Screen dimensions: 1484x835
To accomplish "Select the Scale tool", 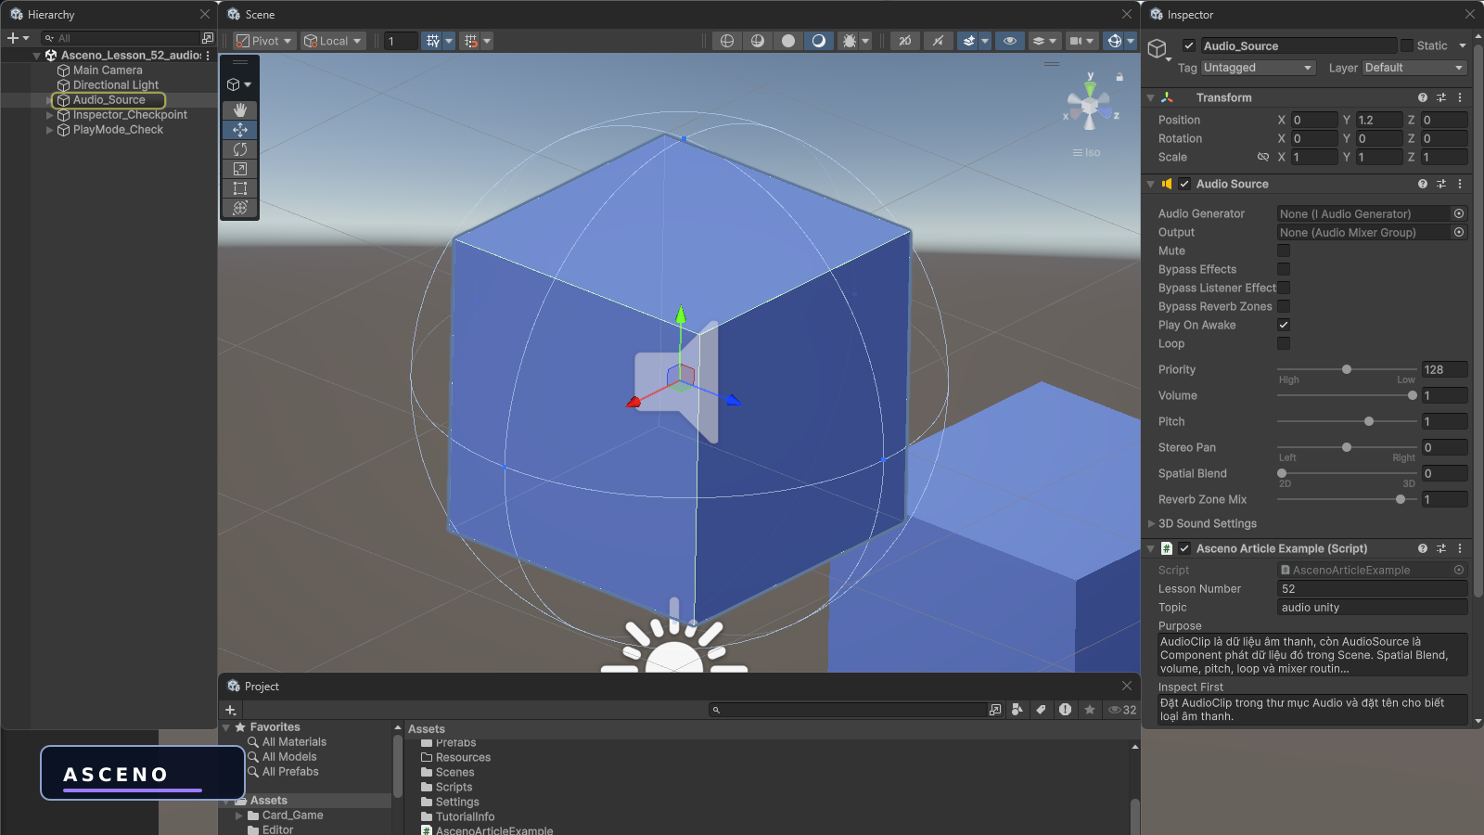I will click(x=240, y=169).
